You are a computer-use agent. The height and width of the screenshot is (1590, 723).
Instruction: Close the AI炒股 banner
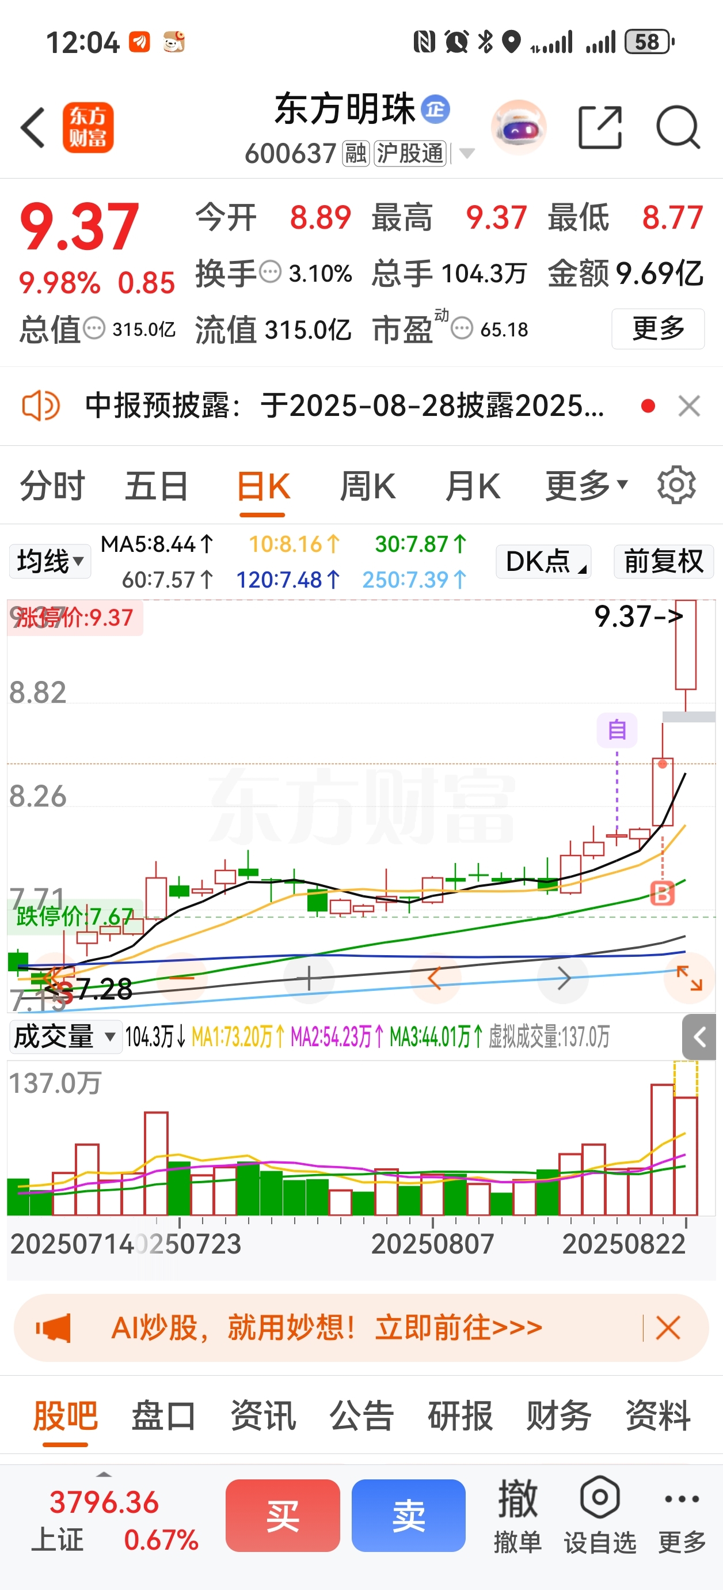[x=668, y=1328]
